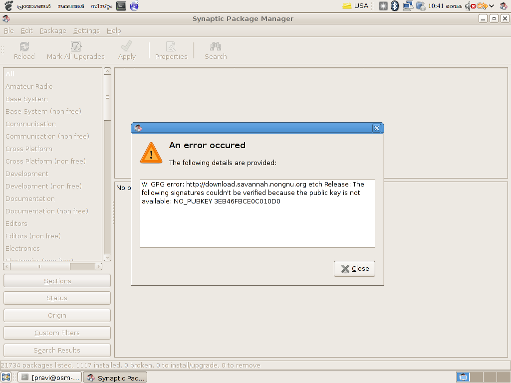Click the Search binoculars icon
Screen dimensions: 511x383
pos(216,47)
